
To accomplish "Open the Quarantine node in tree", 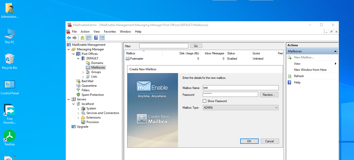I will click(89, 86).
